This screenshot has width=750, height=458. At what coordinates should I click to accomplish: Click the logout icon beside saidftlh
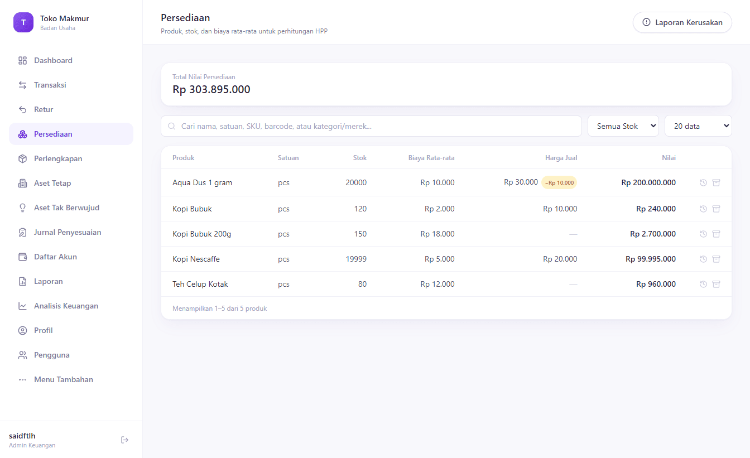[x=124, y=440]
